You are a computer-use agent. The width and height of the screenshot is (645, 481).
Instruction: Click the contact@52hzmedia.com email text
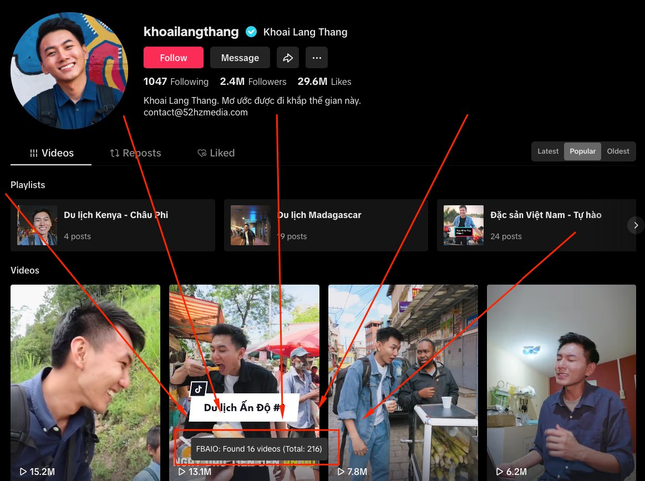[195, 112]
